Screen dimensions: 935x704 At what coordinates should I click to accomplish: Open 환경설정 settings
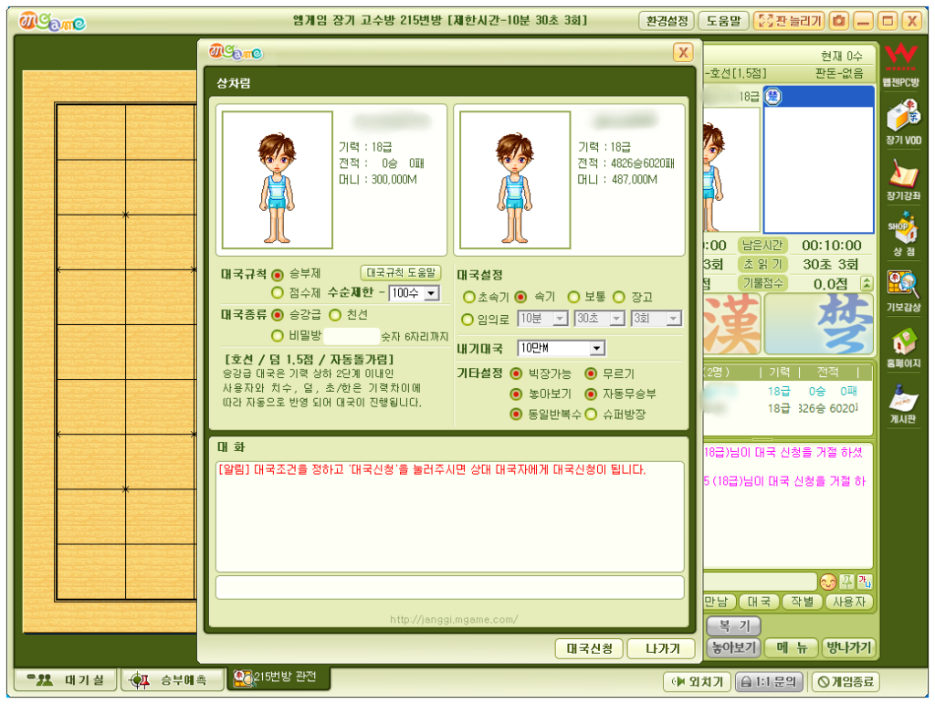pyautogui.click(x=667, y=22)
